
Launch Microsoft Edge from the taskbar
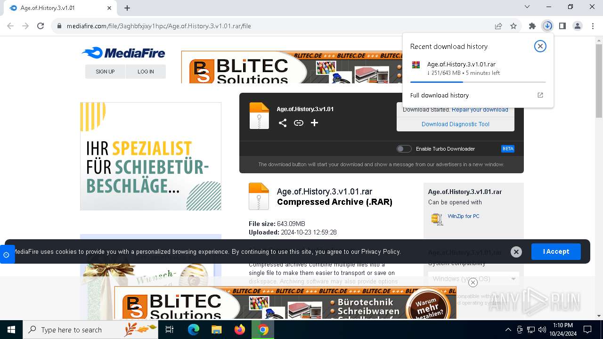click(194, 330)
